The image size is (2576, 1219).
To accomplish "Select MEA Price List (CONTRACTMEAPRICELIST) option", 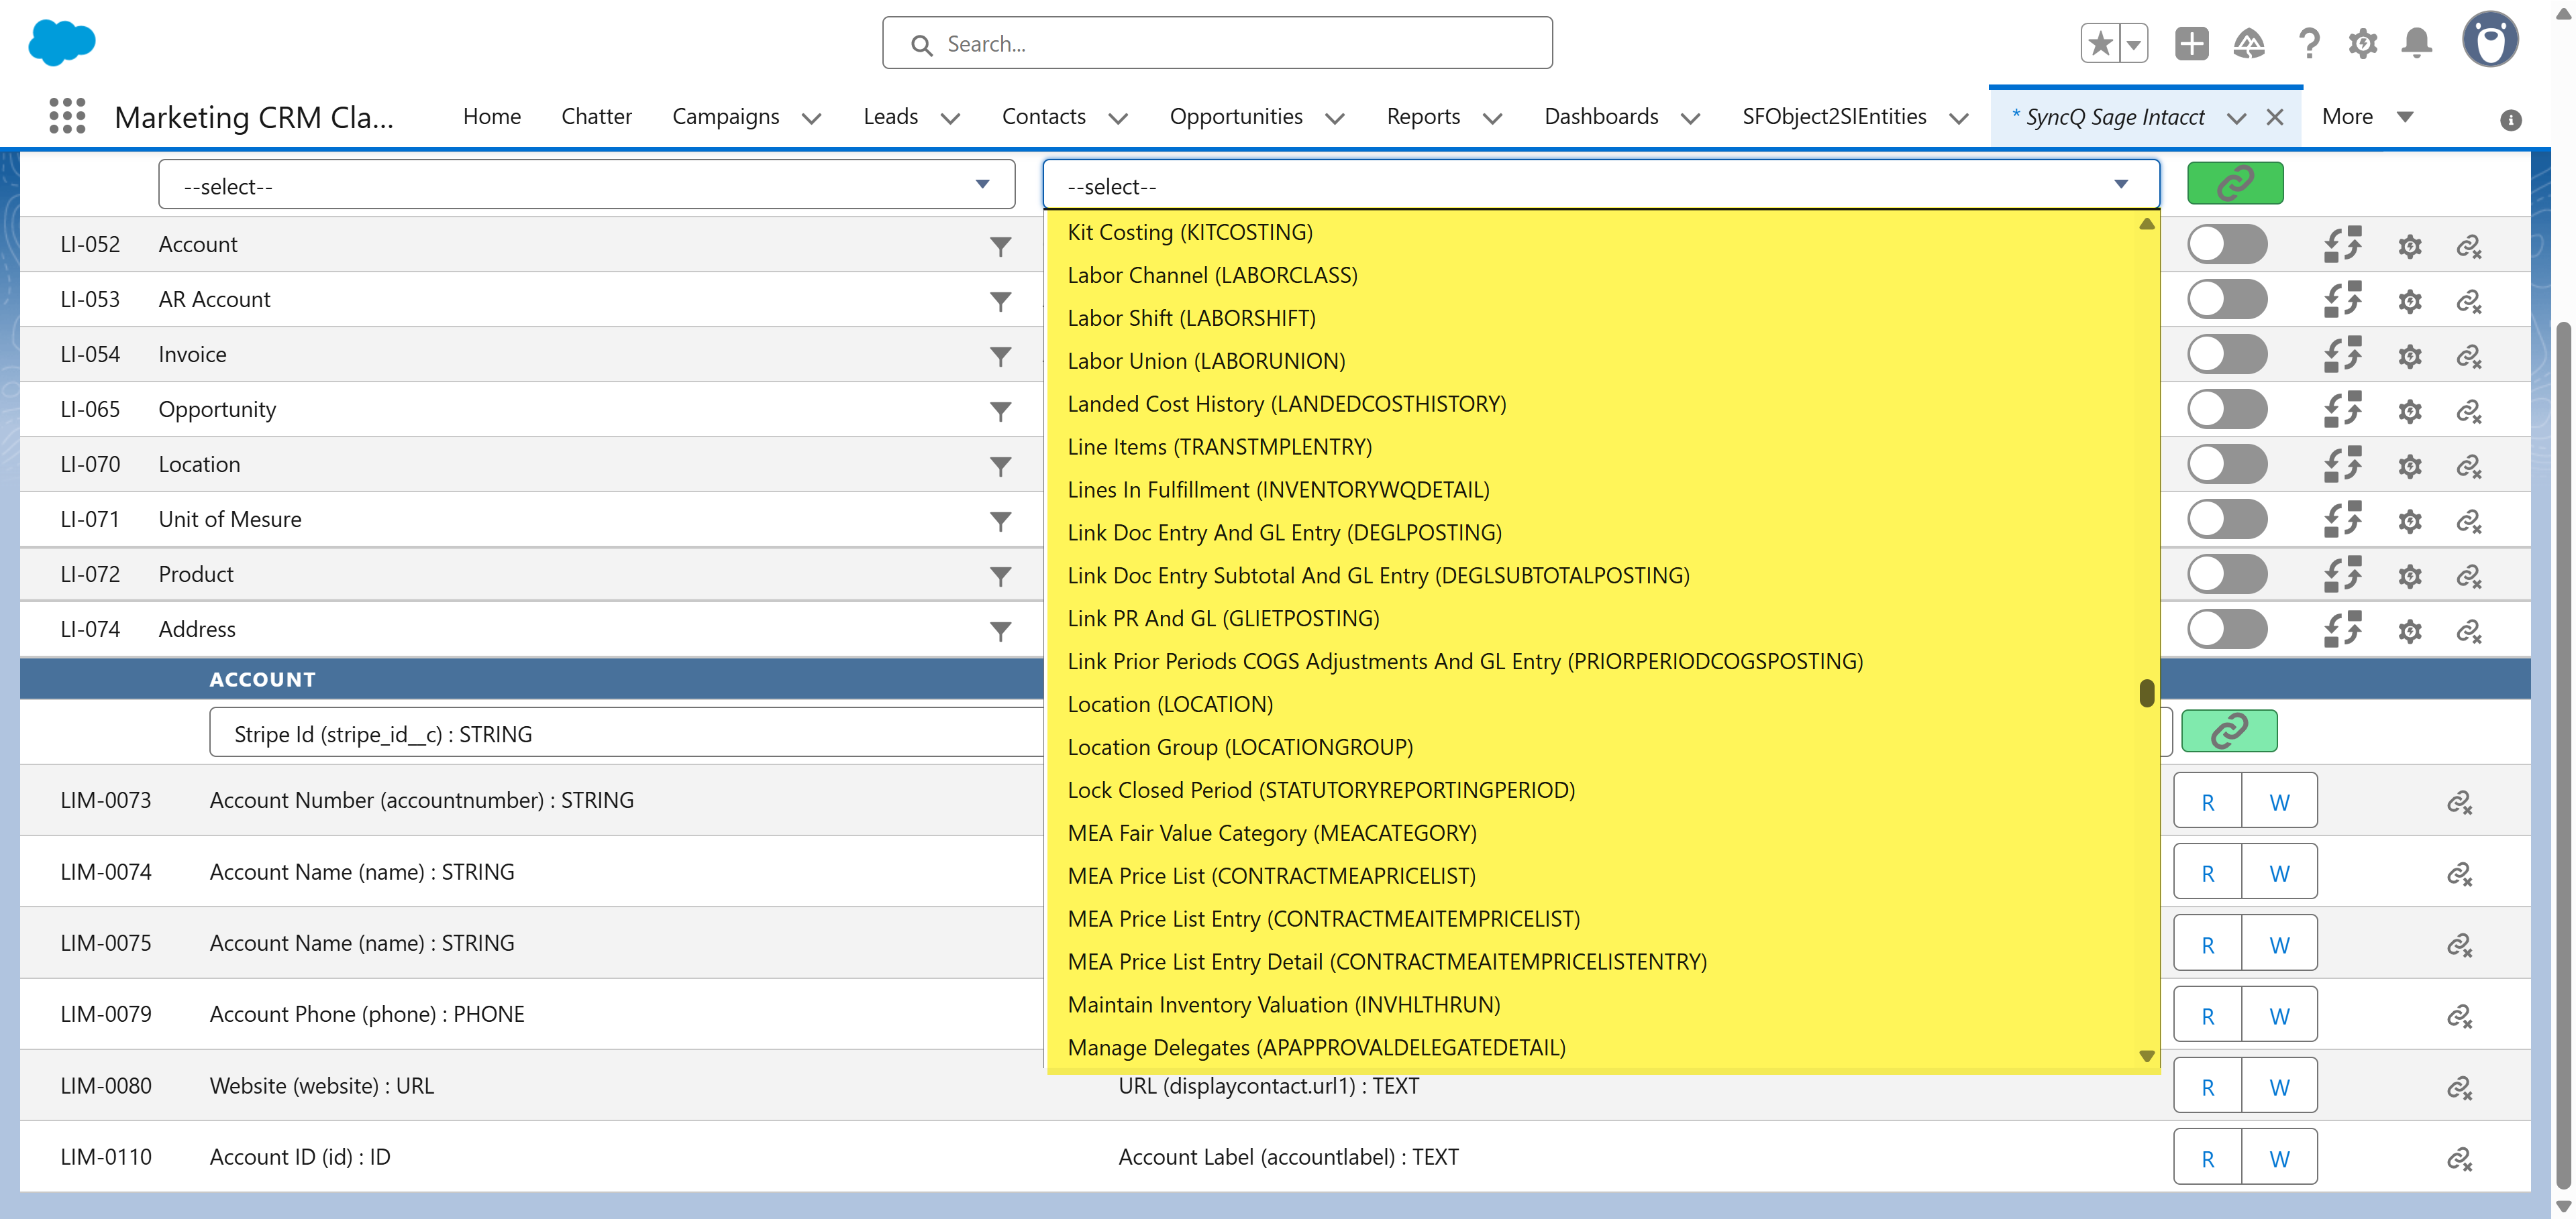I will coord(1271,876).
